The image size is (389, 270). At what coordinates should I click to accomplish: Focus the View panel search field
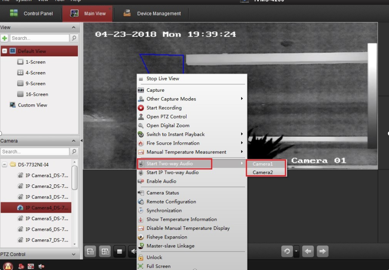40,38
